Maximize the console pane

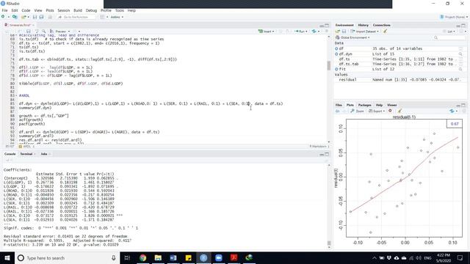[x=327, y=154]
